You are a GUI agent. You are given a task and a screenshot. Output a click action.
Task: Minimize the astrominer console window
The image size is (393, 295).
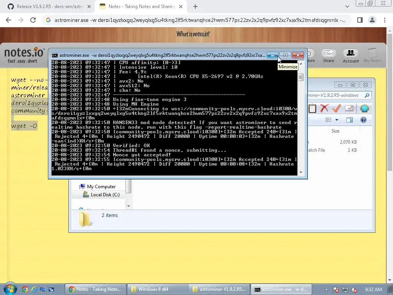[x=272, y=55]
